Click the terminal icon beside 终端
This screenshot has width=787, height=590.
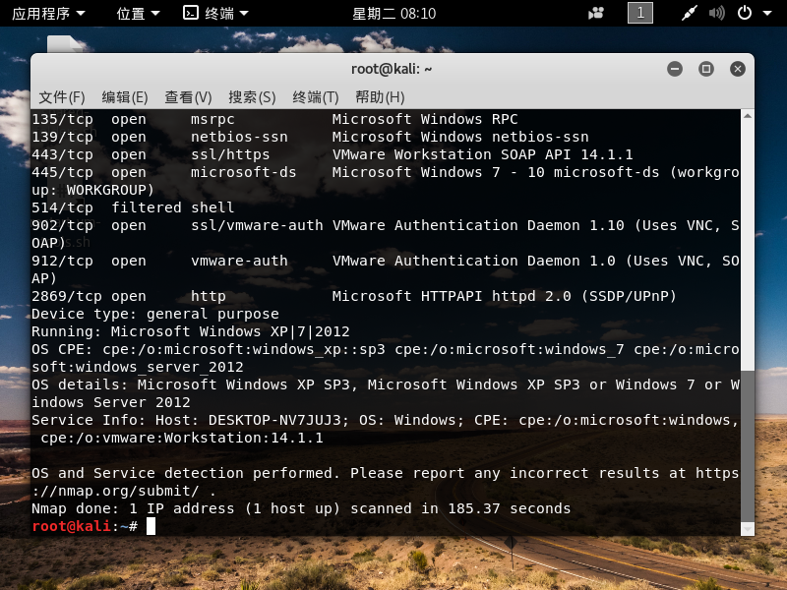(190, 13)
